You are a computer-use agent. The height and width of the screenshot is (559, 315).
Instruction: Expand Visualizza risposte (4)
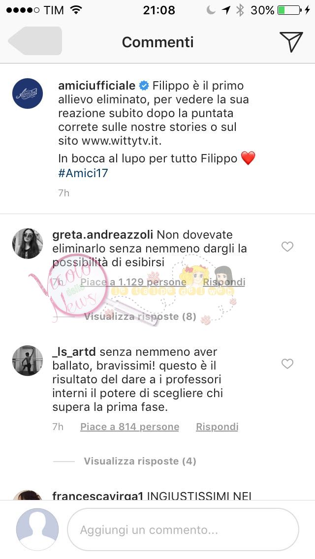tap(140, 461)
